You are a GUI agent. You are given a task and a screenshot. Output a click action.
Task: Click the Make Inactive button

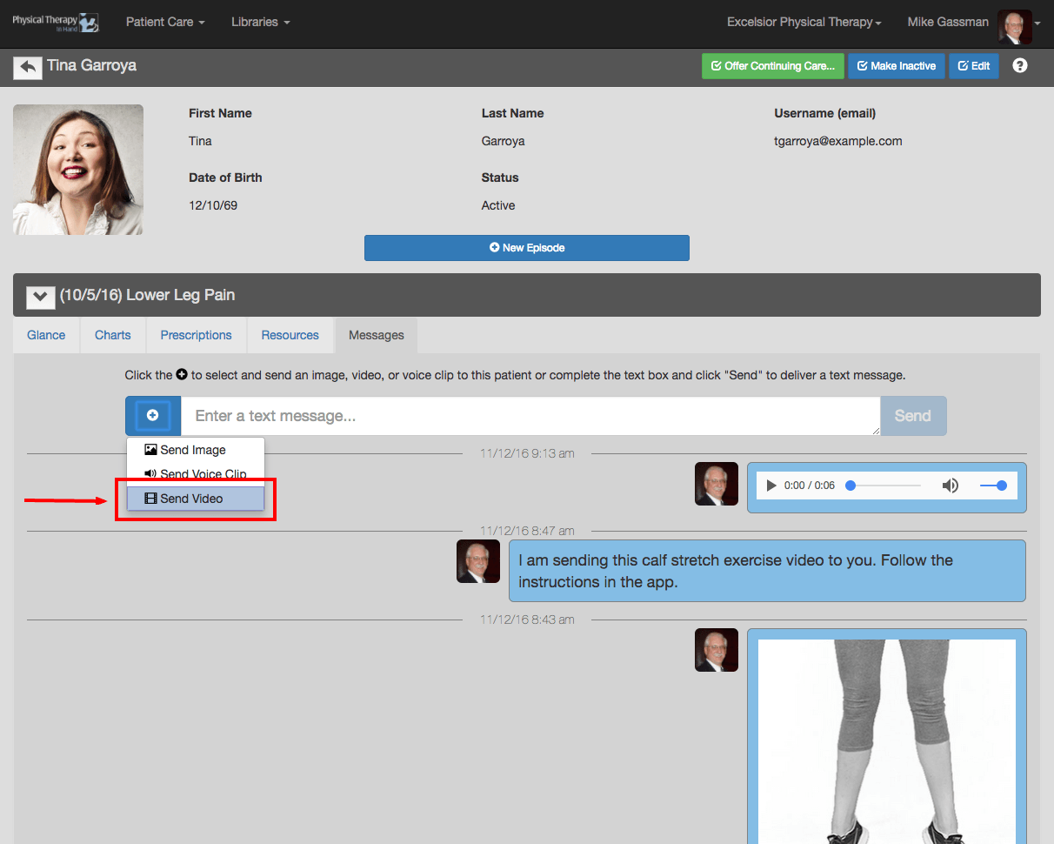(x=897, y=66)
